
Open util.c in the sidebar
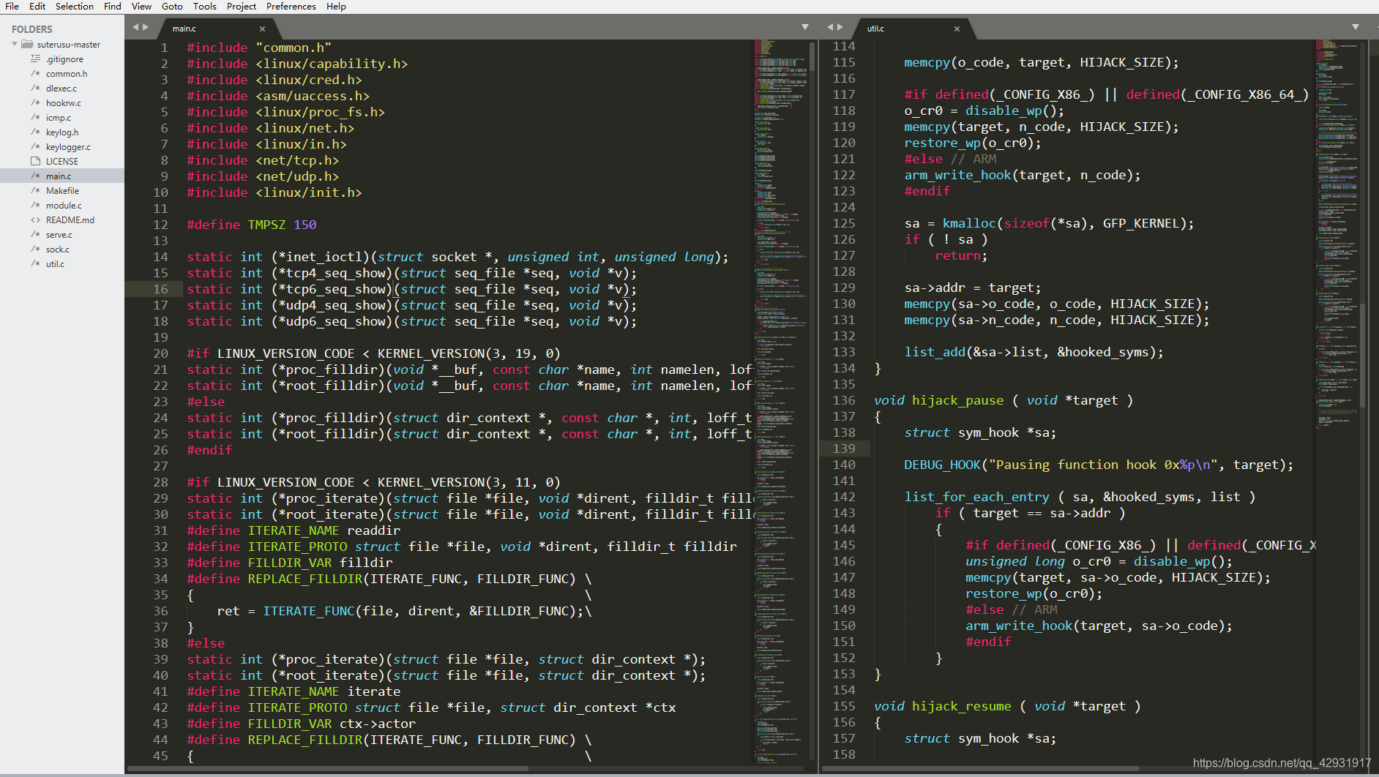point(55,264)
